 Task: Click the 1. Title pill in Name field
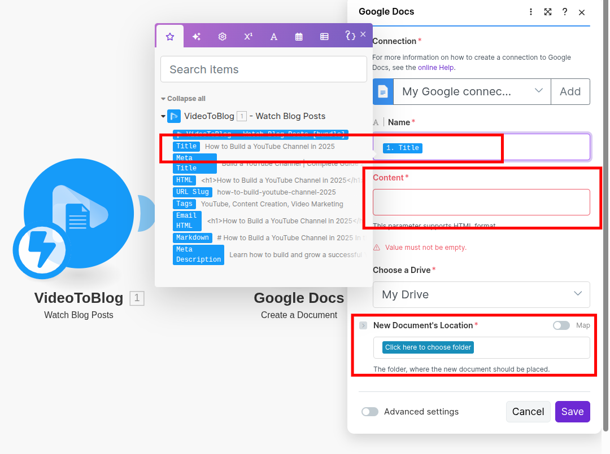coord(403,148)
